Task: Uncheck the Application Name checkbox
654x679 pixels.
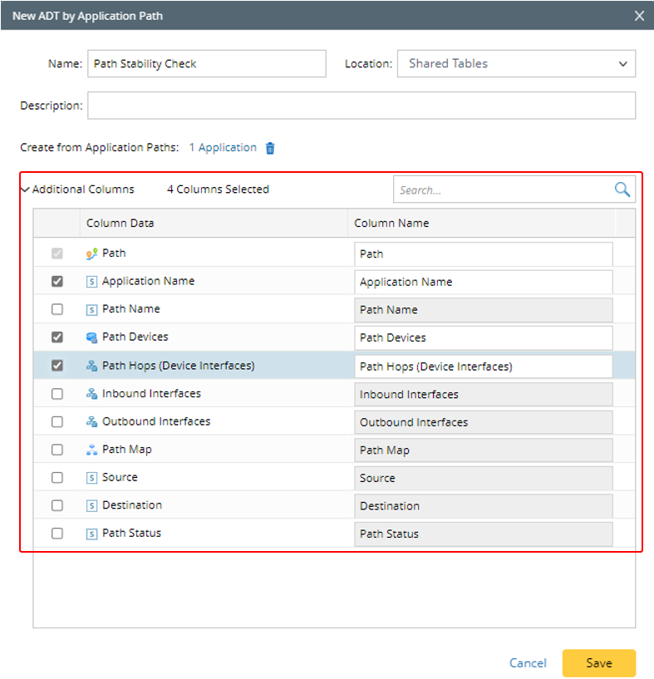Action: (57, 282)
